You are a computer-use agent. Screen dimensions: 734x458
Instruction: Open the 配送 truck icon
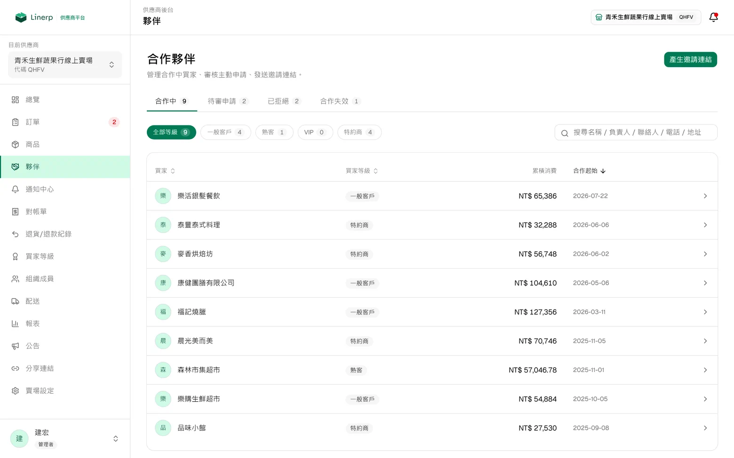click(15, 301)
